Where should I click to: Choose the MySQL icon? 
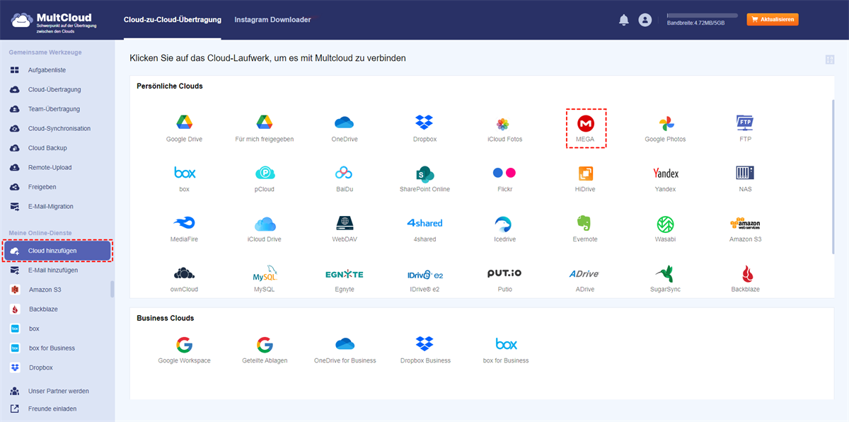pyautogui.click(x=265, y=273)
